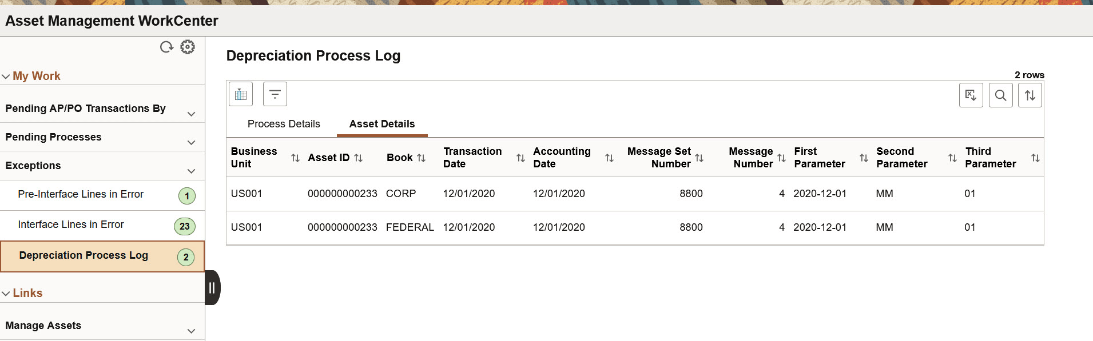Download grid data using the export-to-Excel icon

pos(971,95)
